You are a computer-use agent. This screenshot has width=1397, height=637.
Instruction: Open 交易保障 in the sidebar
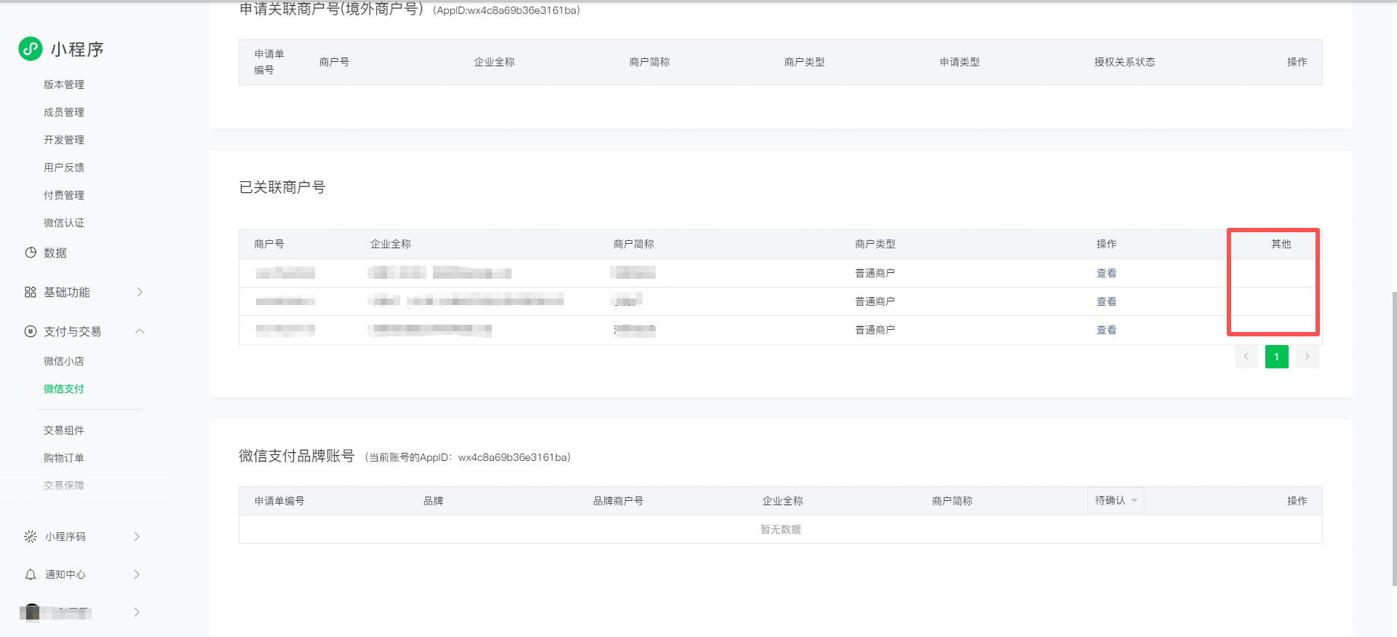pos(64,486)
